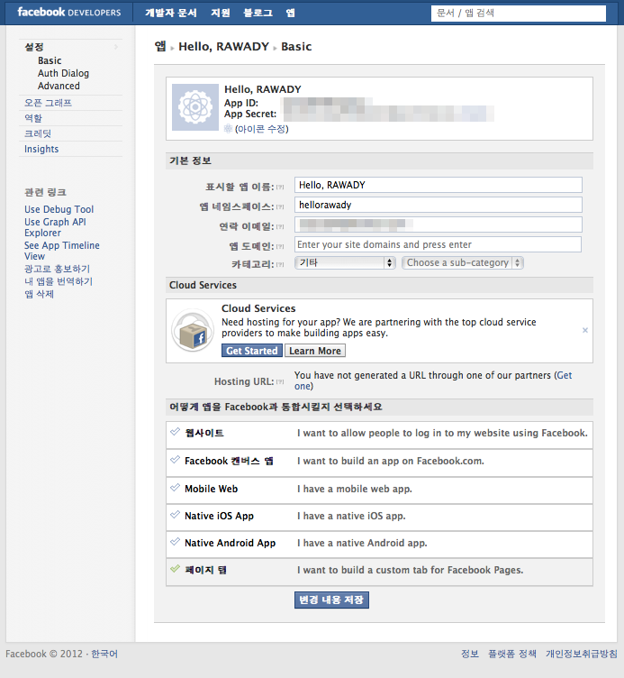Focus the 문서 / 앱 검색 search box
The height and width of the screenshot is (678, 624).
point(519,13)
